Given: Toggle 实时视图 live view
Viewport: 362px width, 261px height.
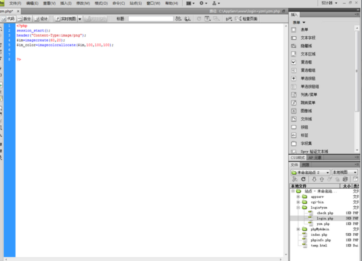Looking at the screenshot, I should click(x=66, y=19).
